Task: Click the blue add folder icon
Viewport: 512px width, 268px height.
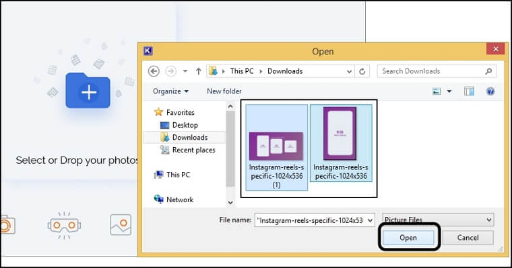Action: pos(88,91)
